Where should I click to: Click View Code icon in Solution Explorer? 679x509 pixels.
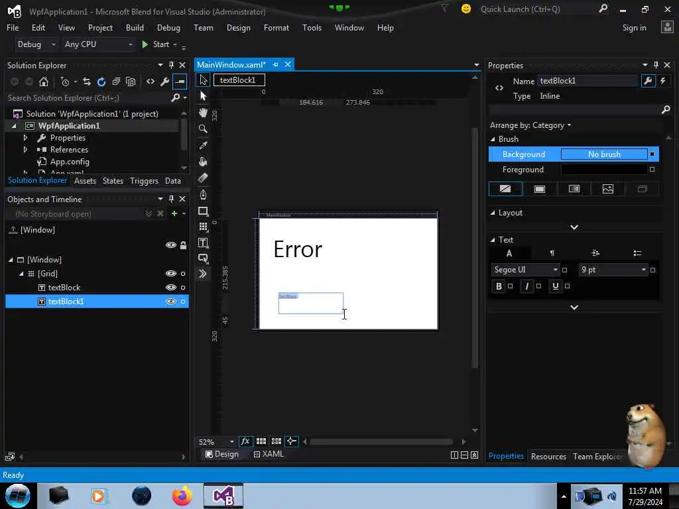click(x=151, y=82)
